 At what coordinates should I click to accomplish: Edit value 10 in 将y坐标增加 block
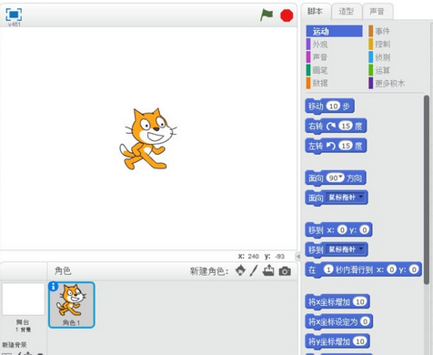coord(360,341)
